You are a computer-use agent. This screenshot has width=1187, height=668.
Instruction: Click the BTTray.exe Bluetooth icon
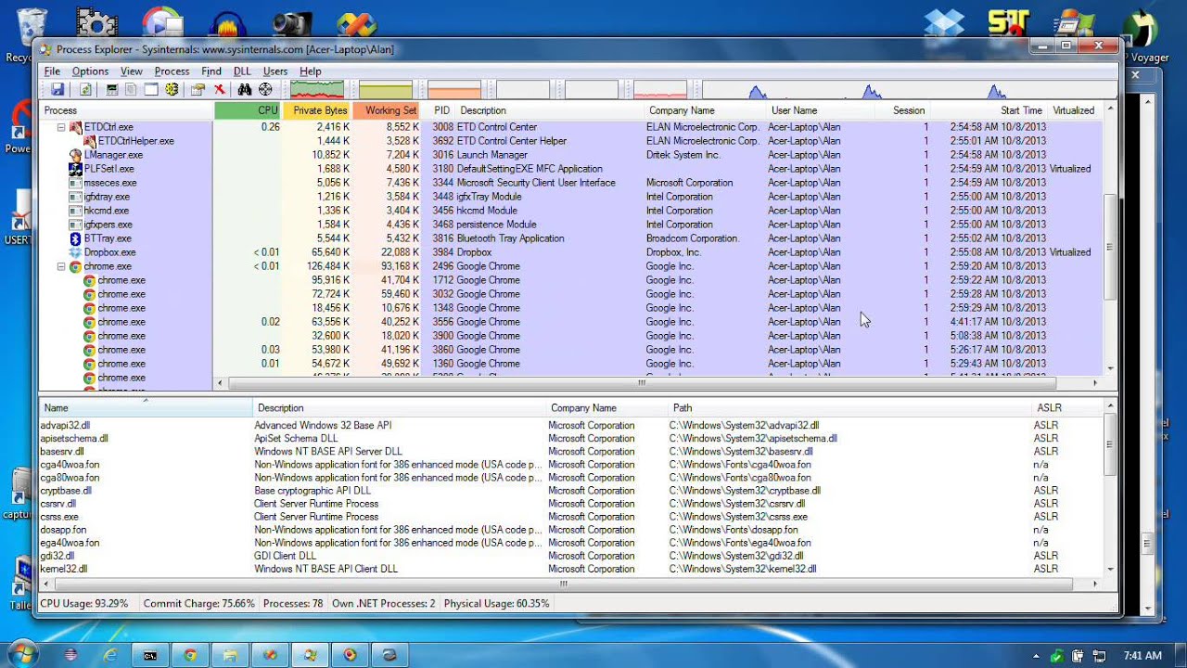click(76, 238)
